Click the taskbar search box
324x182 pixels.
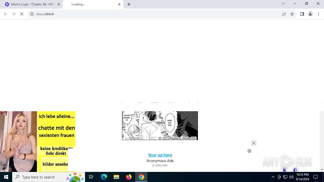[x=49, y=177]
